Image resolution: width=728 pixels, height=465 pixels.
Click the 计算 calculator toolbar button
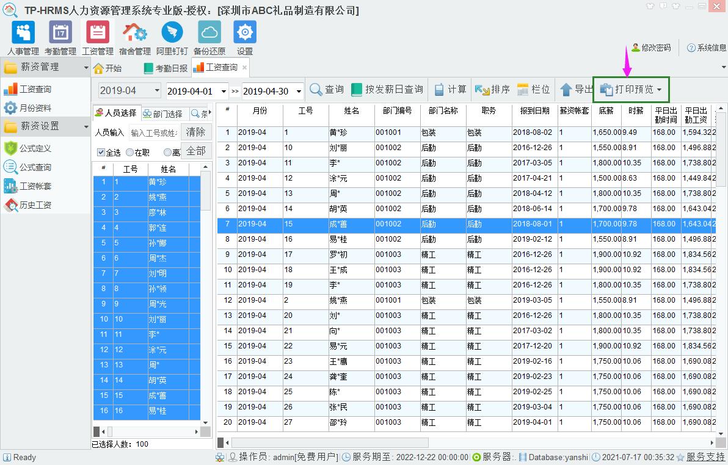[450, 90]
